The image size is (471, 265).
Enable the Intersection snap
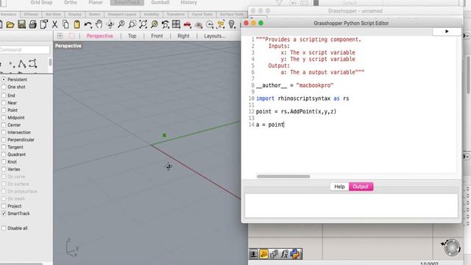(4, 132)
